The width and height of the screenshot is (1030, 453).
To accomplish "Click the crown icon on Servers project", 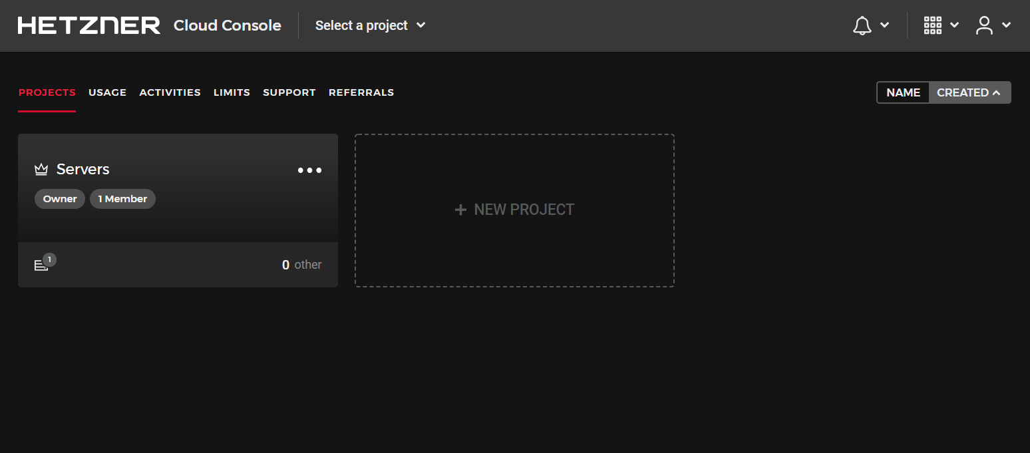I will click(41, 170).
